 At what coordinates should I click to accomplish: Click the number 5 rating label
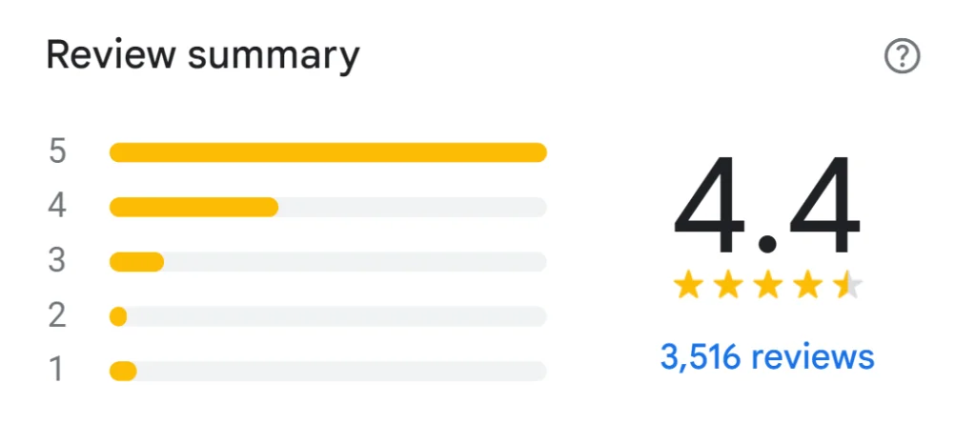[x=57, y=152]
